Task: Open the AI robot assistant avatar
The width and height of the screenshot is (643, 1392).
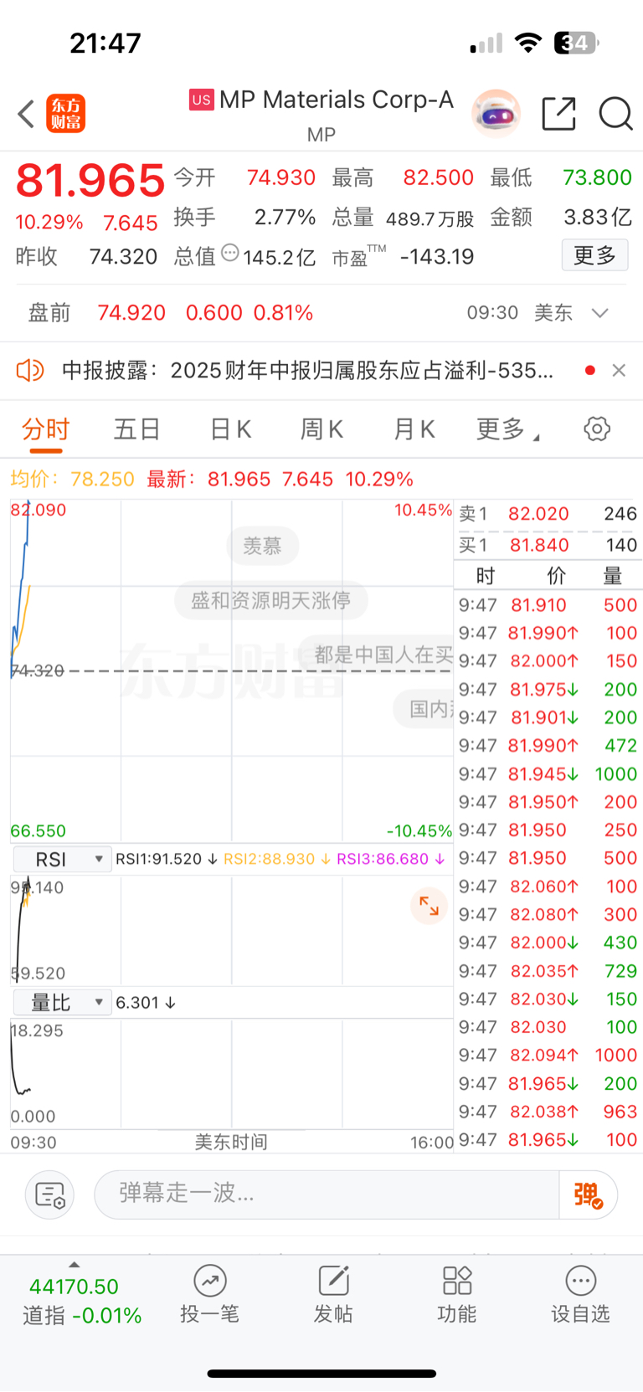Action: (496, 113)
